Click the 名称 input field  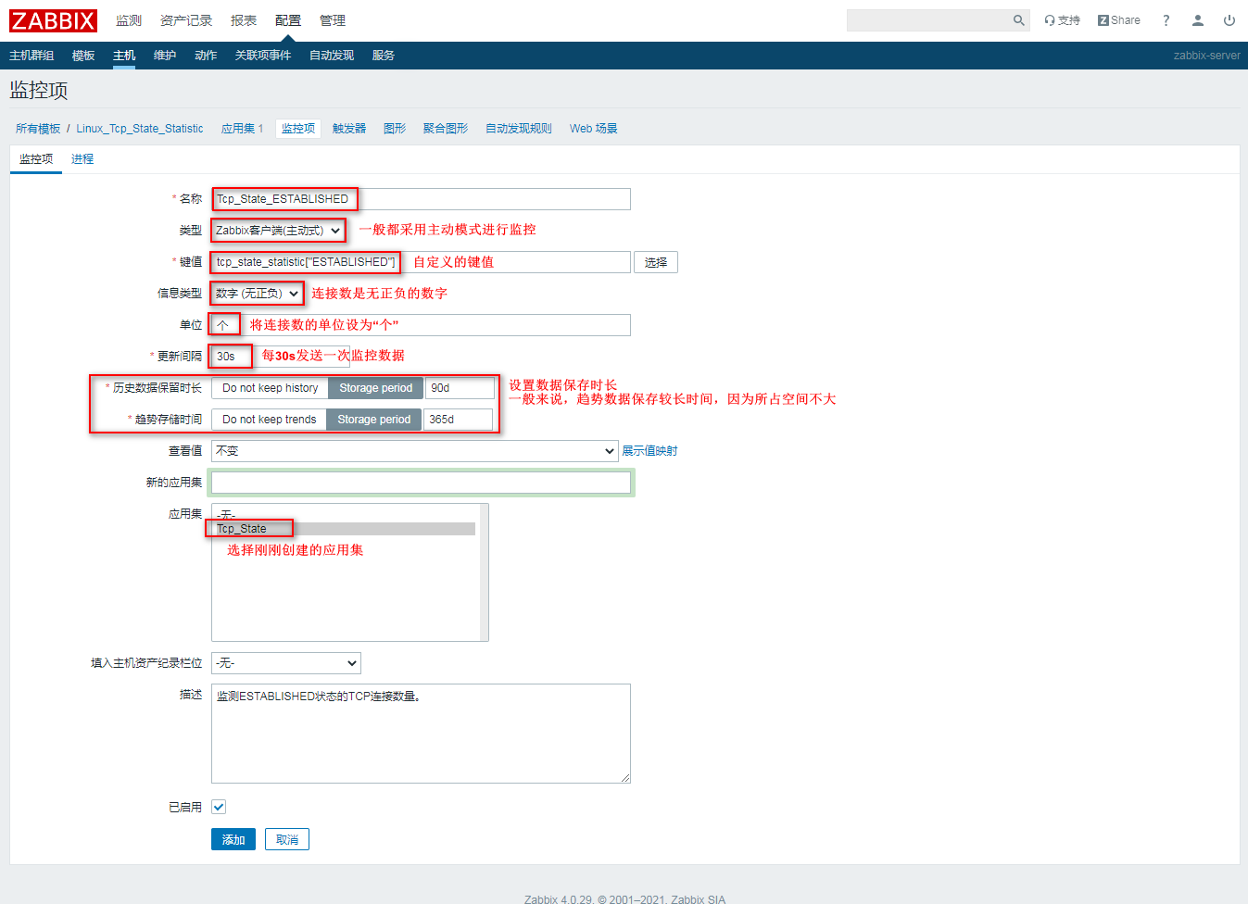pos(421,199)
